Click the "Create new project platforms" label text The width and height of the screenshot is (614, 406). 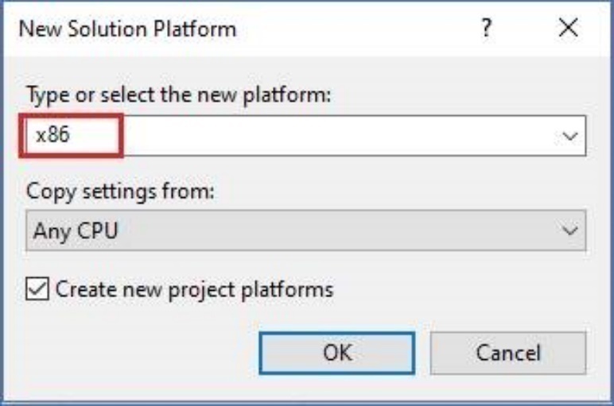194,289
